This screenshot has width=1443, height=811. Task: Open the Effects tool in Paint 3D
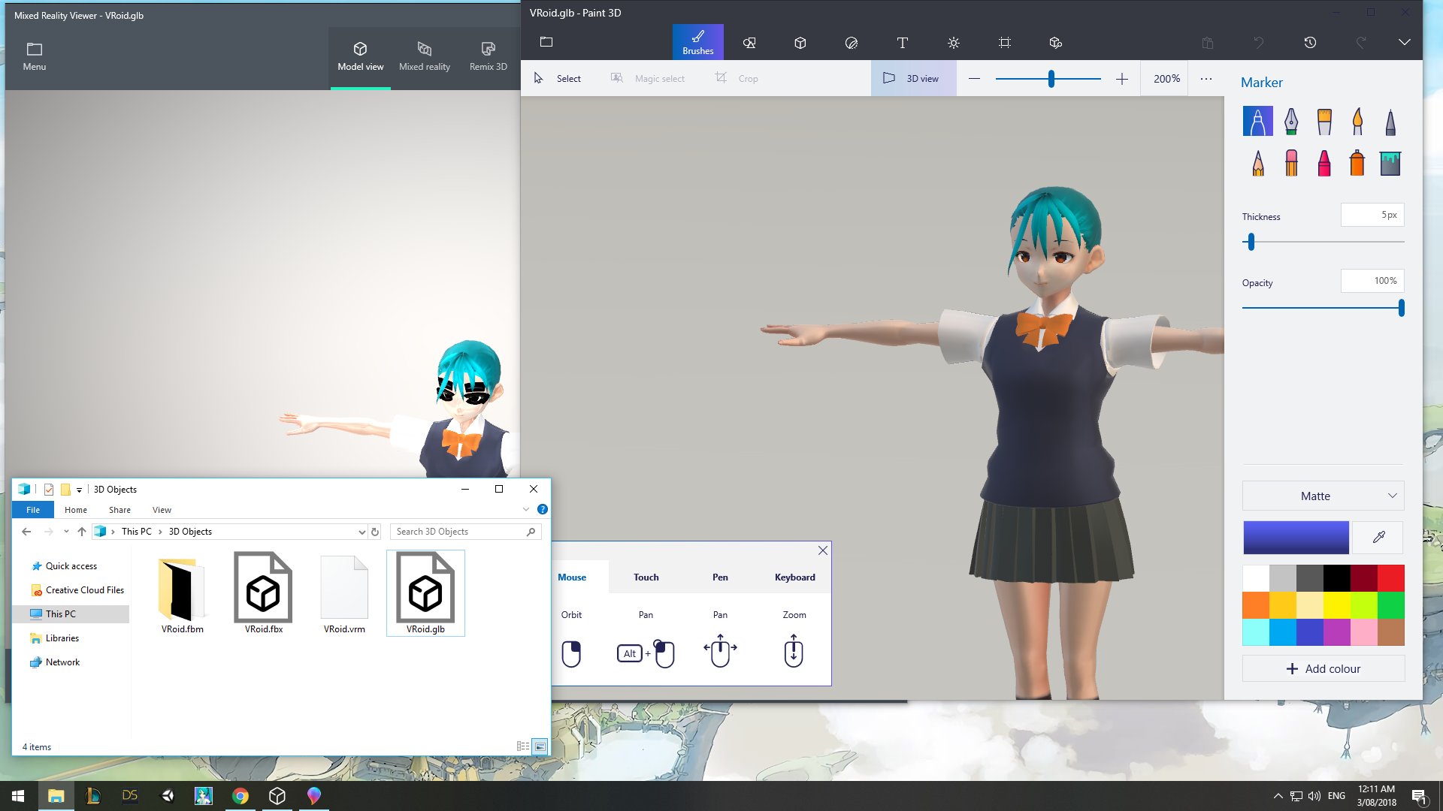[954, 43]
